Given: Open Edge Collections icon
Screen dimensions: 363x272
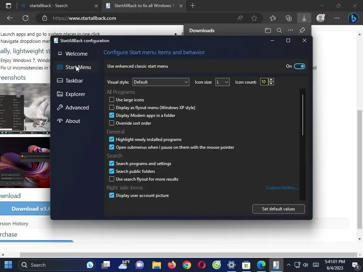Looking at the screenshot, I should coord(289,18).
